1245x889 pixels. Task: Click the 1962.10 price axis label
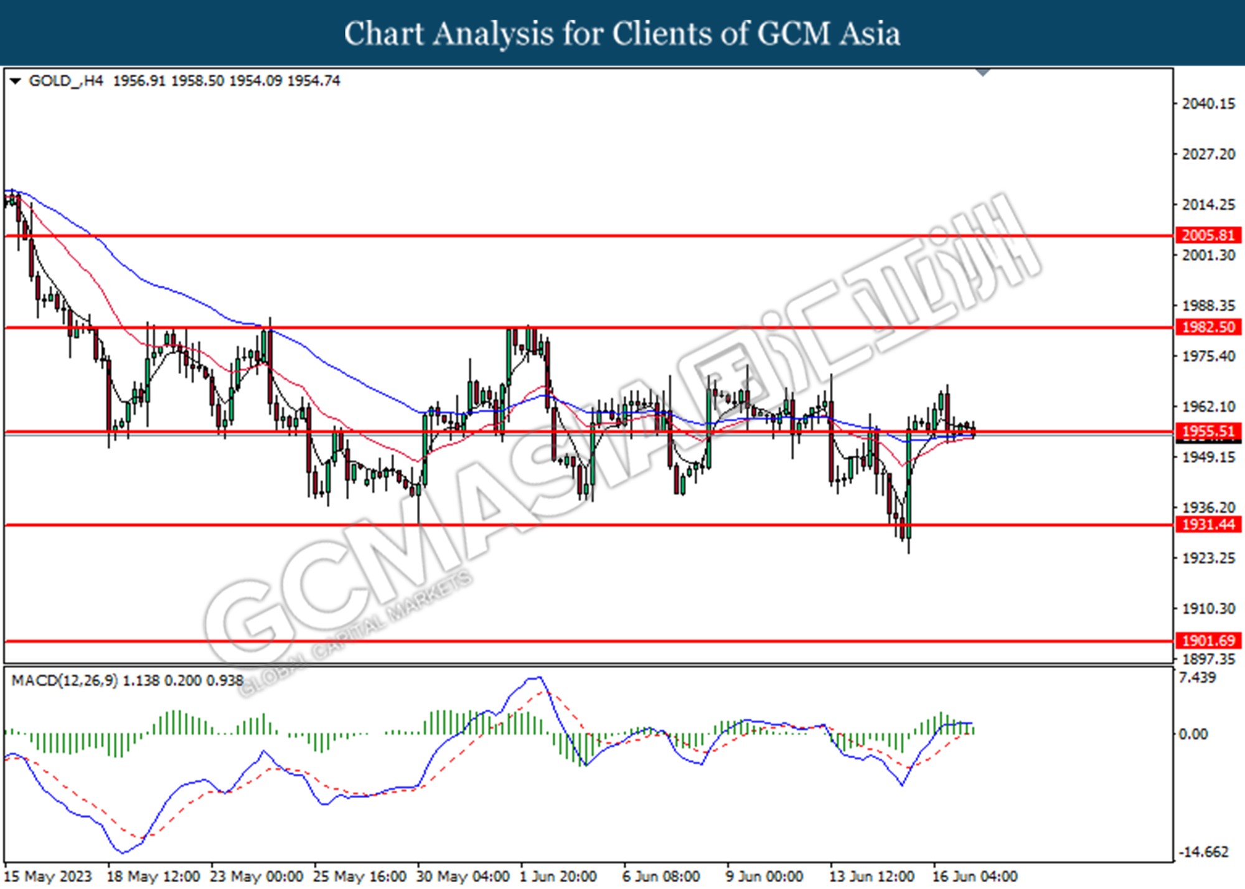[x=1208, y=407]
